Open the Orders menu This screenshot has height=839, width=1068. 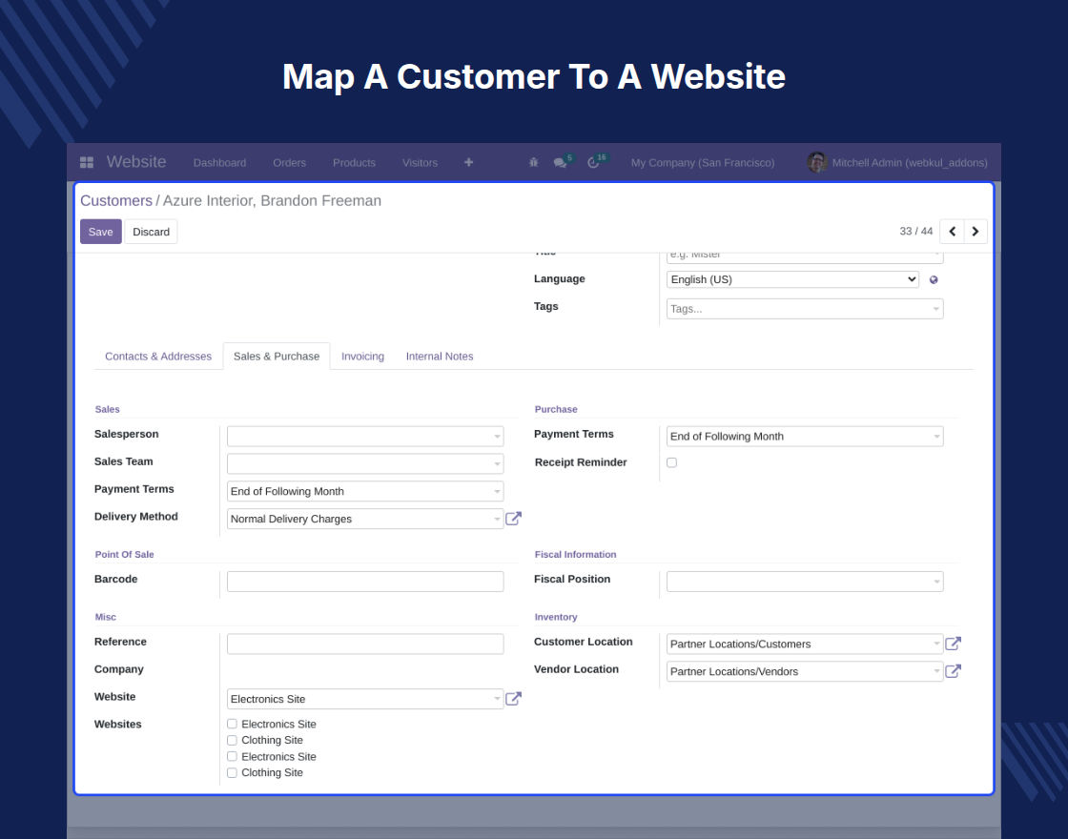[x=290, y=163]
